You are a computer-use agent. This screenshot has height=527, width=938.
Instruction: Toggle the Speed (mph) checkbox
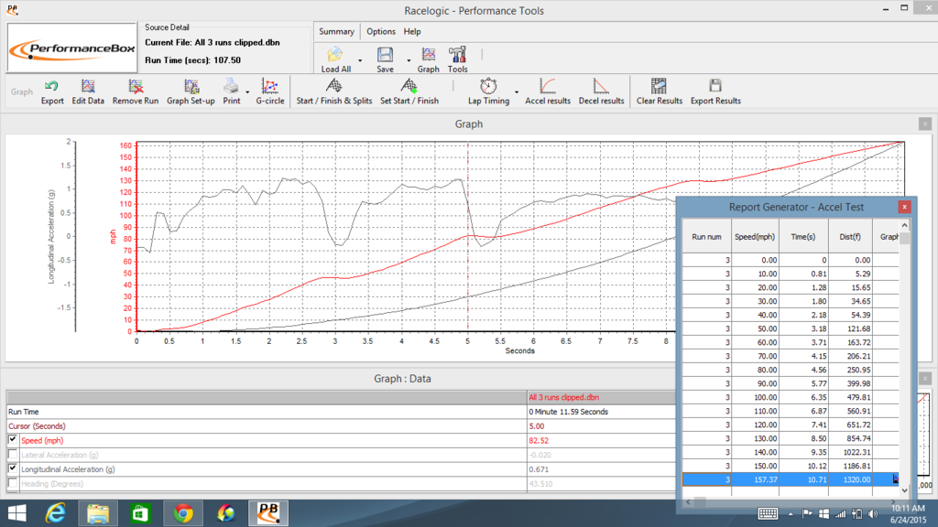(x=13, y=440)
